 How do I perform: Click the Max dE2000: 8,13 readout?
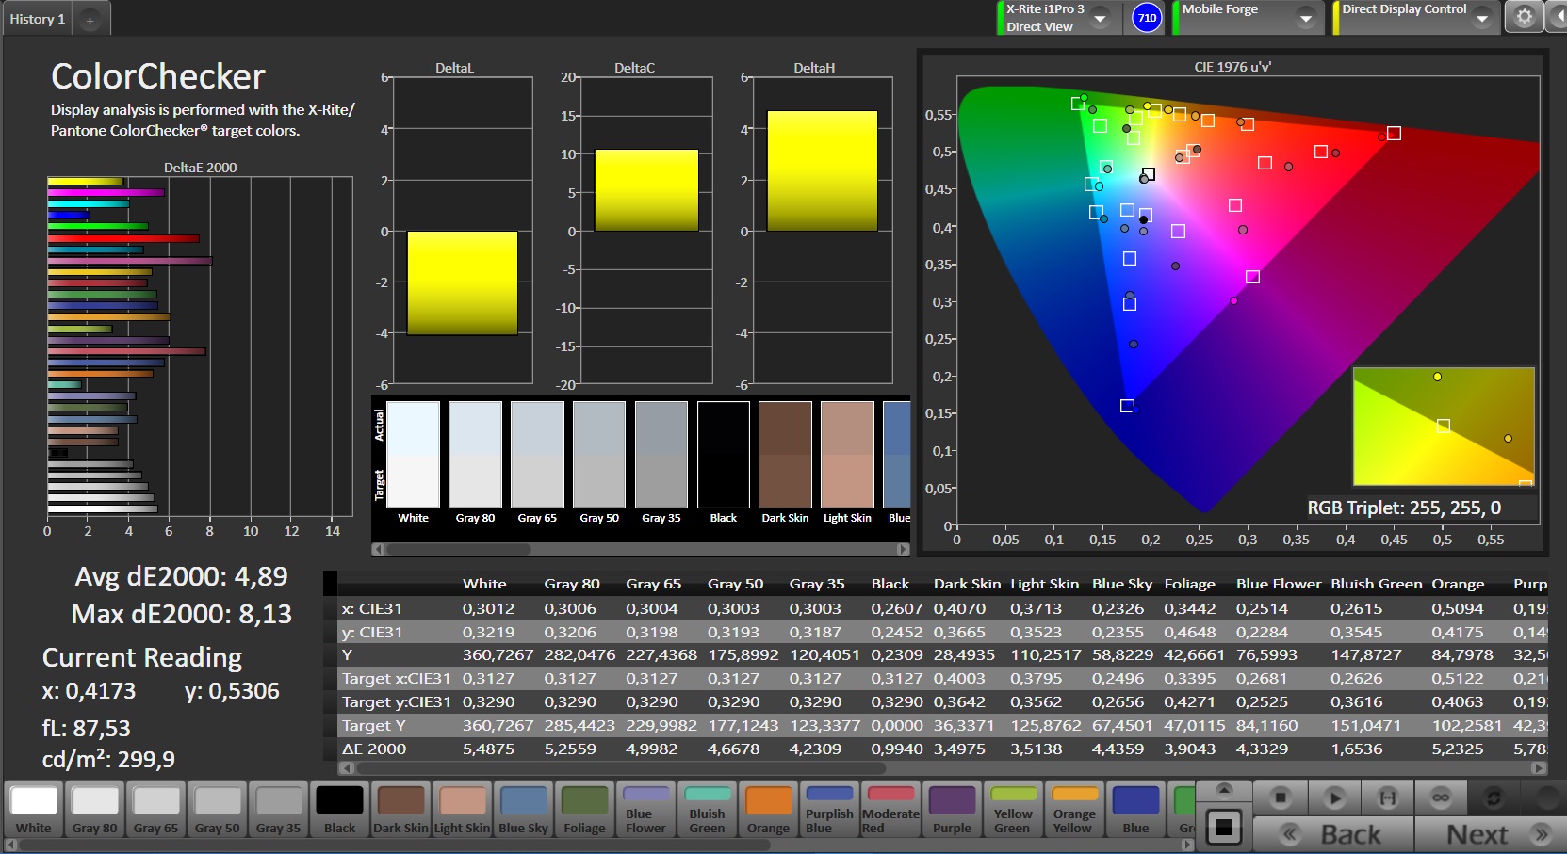click(x=182, y=614)
